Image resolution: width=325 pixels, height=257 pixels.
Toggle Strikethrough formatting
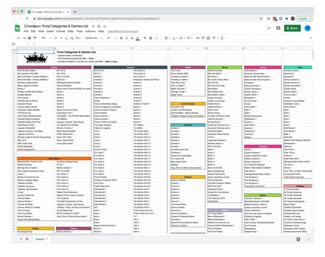(x=132, y=38)
